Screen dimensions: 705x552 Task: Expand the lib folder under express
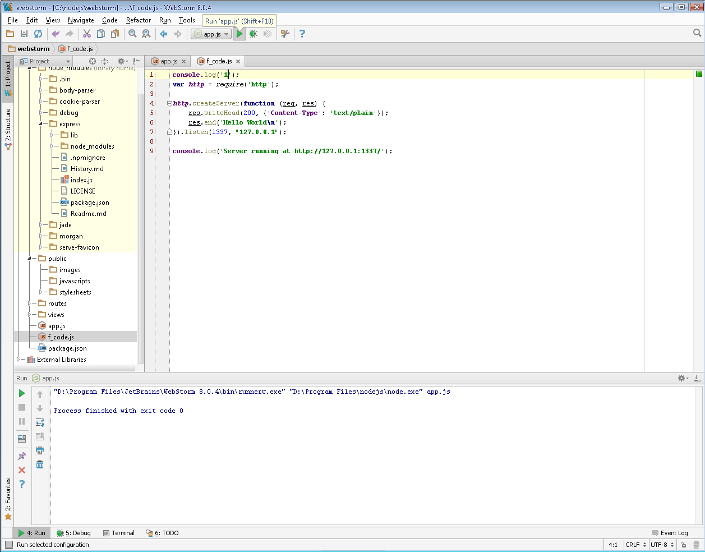click(x=52, y=135)
